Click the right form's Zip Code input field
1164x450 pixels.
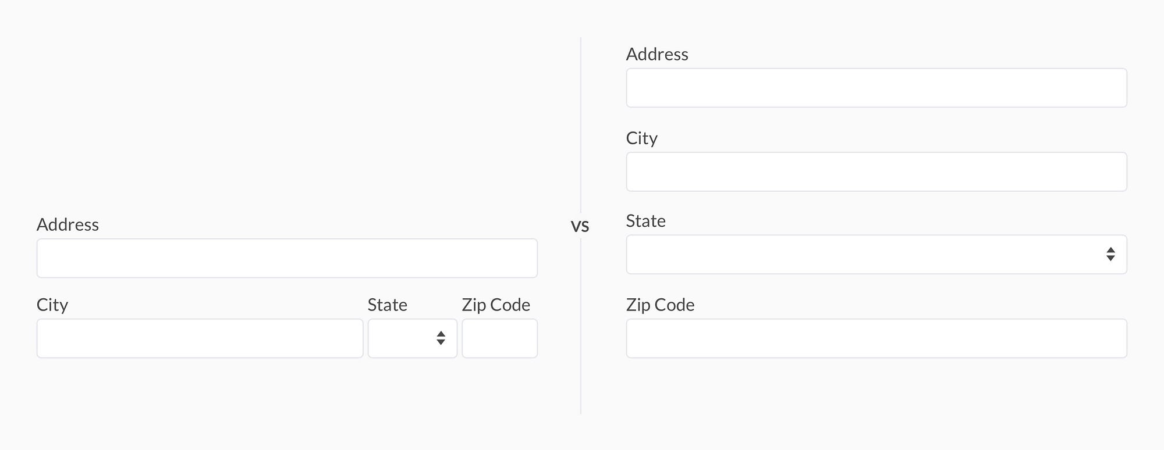(876, 338)
